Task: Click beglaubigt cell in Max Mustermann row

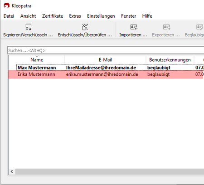Action: [x=159, y=68]
